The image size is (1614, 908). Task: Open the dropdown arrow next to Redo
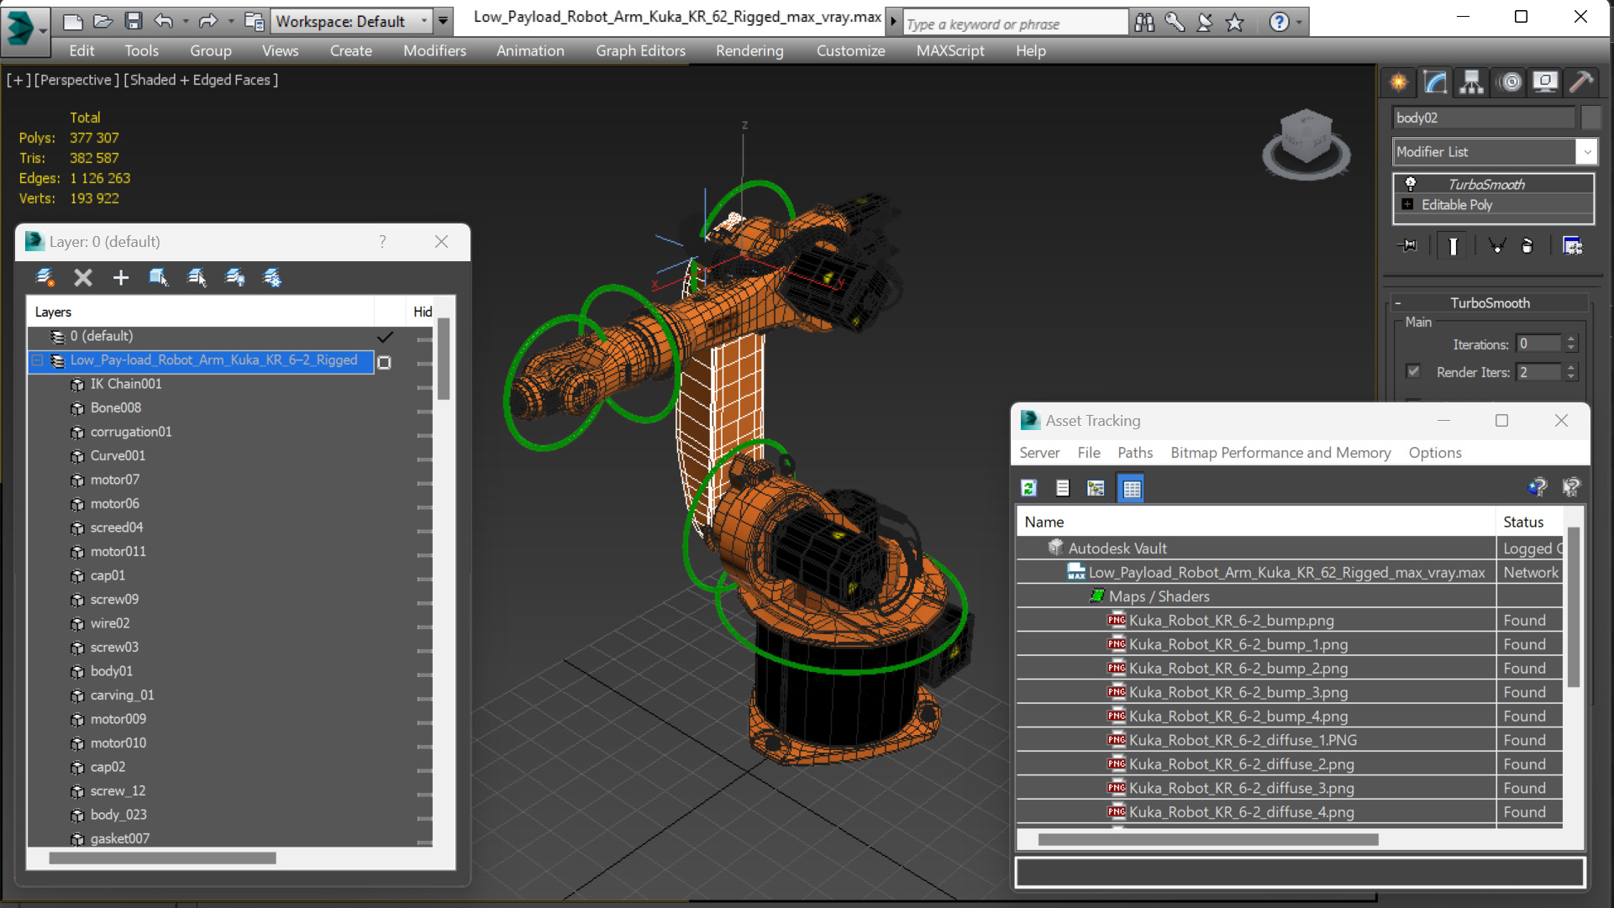(230, 21)
